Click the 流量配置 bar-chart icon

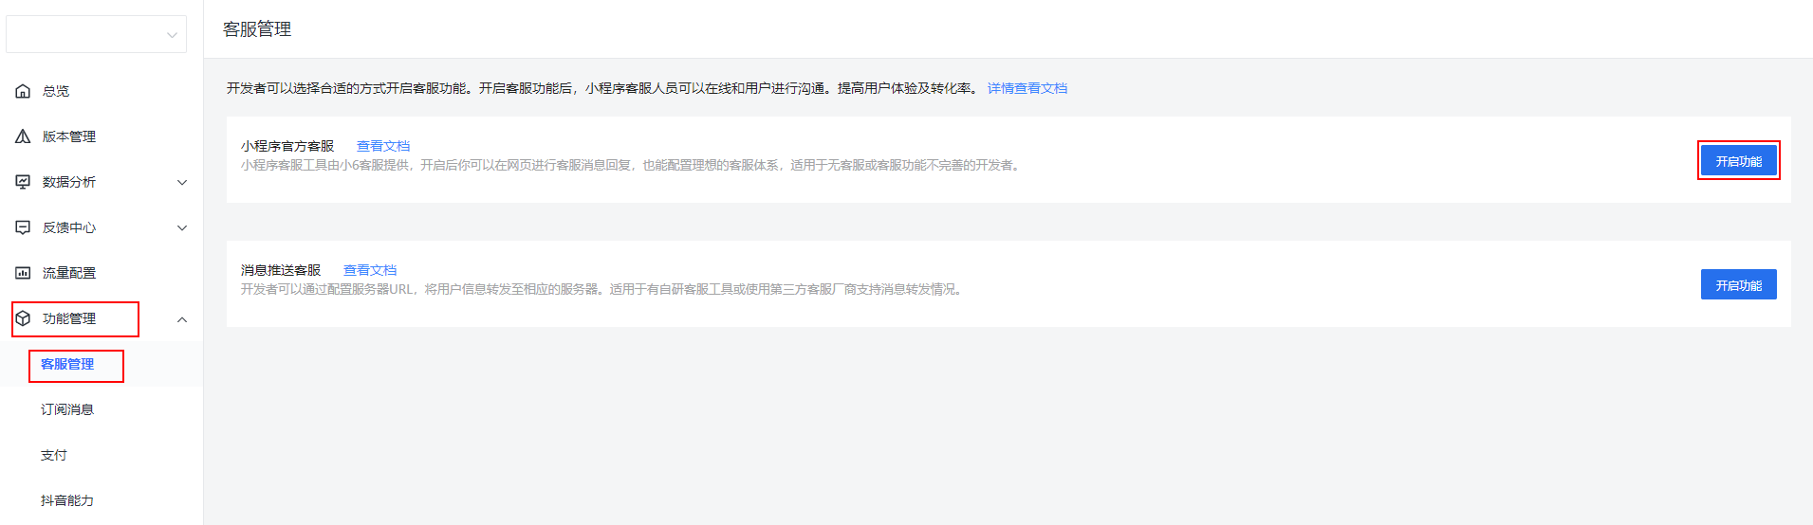click(x=23, y=273)
